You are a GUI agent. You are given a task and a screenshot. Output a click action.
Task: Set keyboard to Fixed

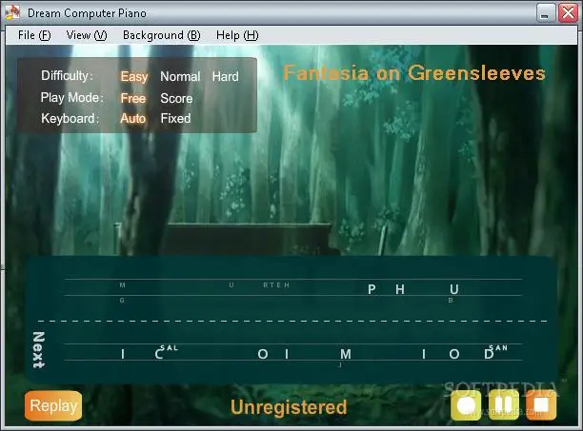[x=175, y=118]
